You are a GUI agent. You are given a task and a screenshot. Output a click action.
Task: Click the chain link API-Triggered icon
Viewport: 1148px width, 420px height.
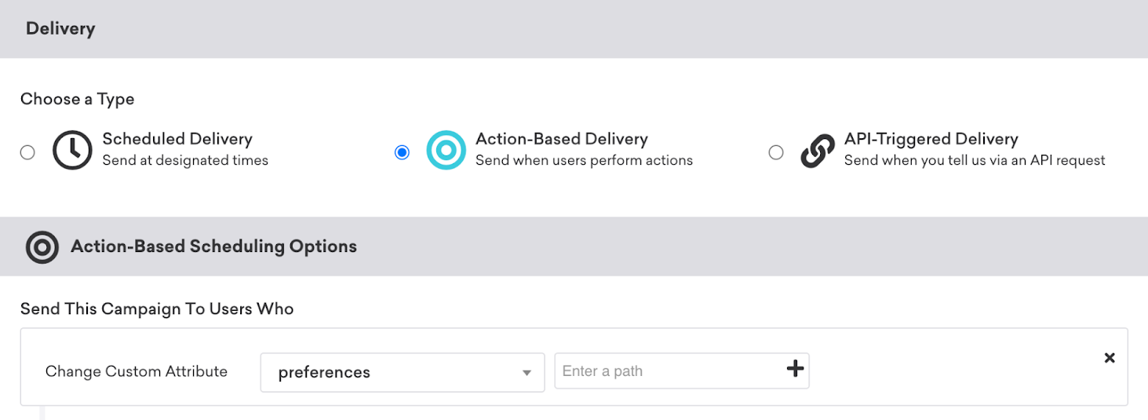(818, 151)
